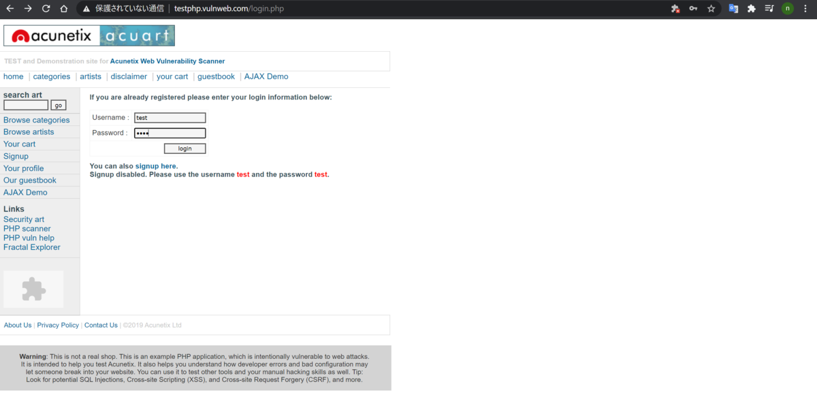Open the artists navigation item
The height and width of the screenshot is (395, 817).
[91, 77]
